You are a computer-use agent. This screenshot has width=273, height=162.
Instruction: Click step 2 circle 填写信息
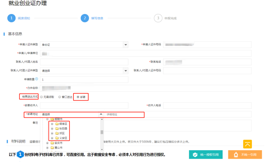[x=85, y=18]
